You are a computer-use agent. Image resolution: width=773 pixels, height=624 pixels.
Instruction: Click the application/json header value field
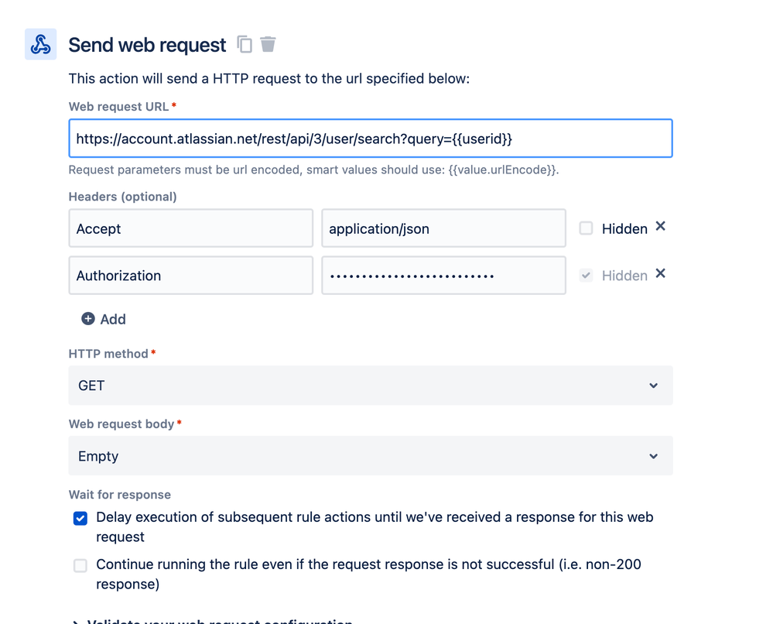(x=443, y=228)
